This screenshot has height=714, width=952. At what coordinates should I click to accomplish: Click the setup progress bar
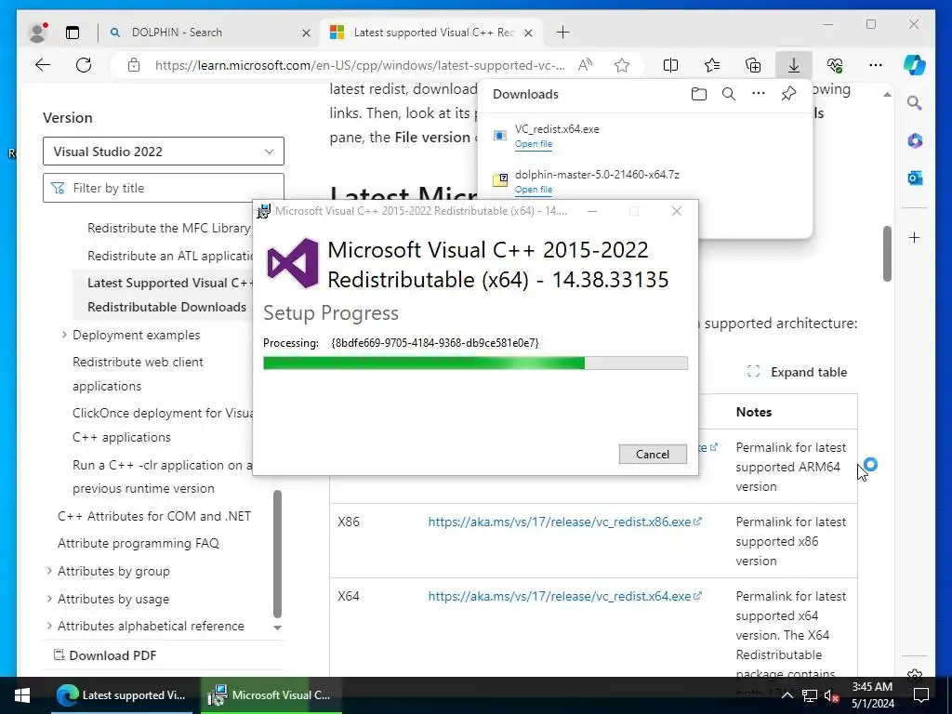(475, 364)
